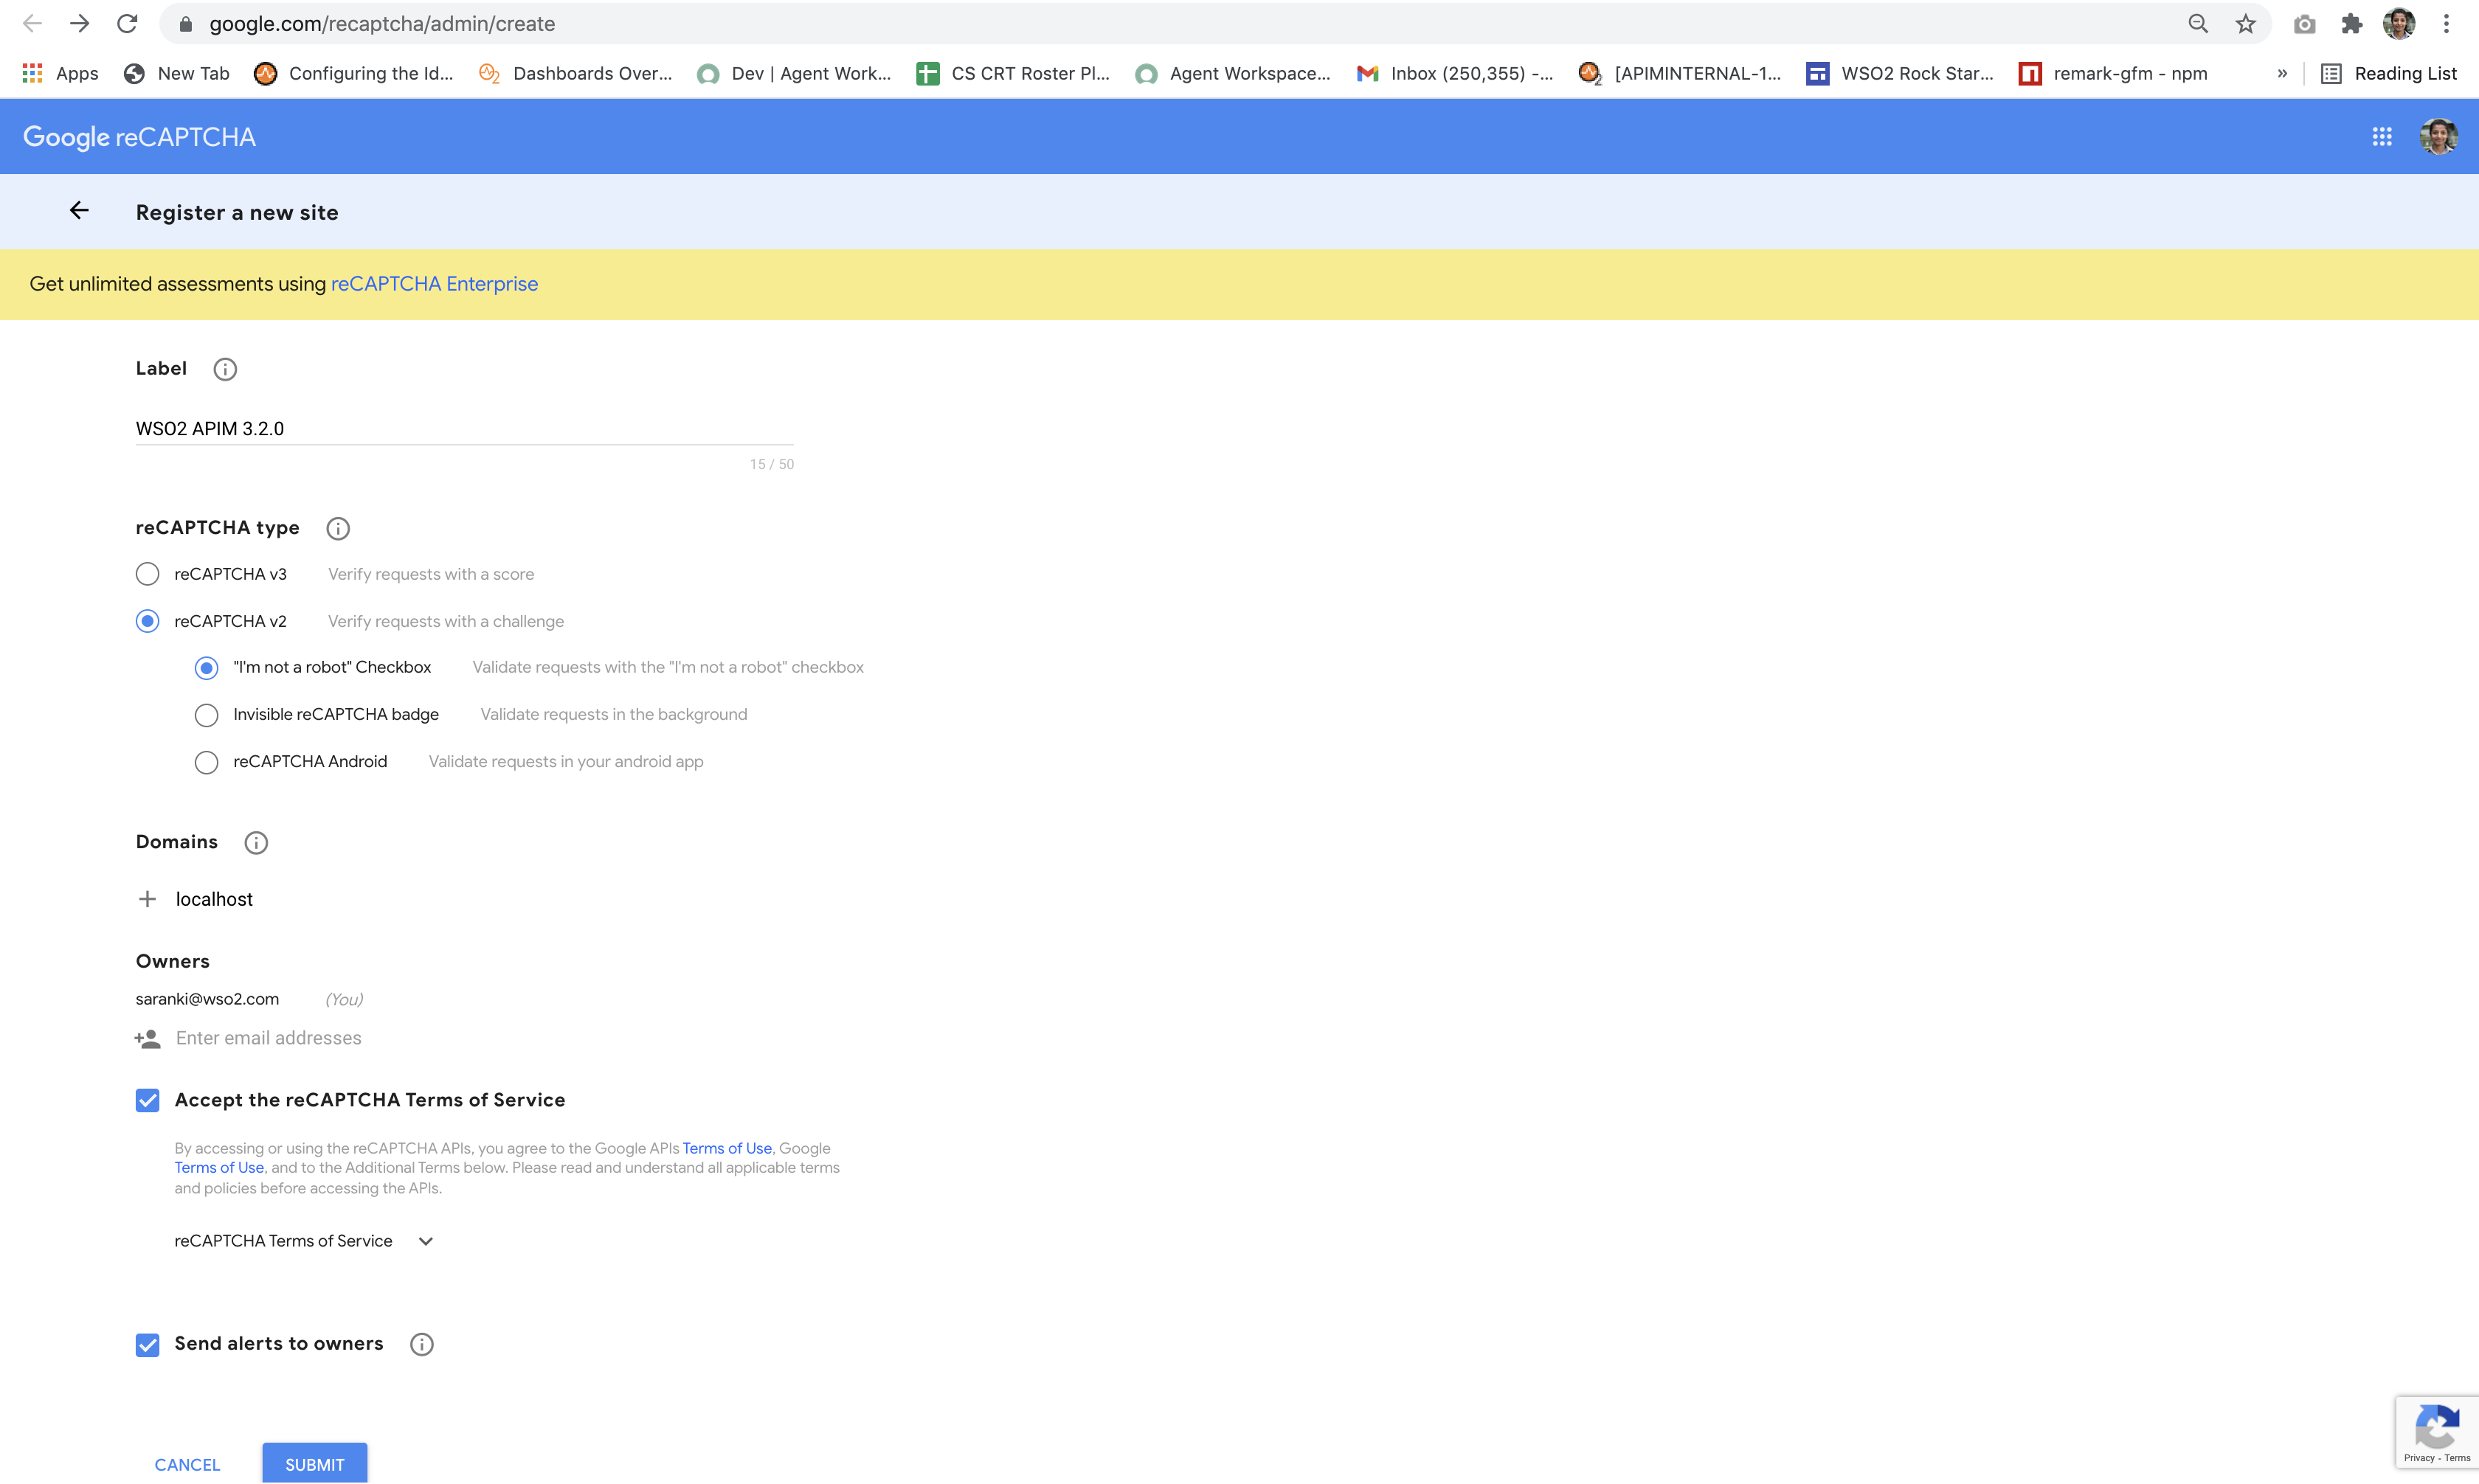The height and width of the screenshot is (1484, 2479).
Task: Click the reCAPTCHA type info icon
Action: pyautogui.click(x=338, y=528)
